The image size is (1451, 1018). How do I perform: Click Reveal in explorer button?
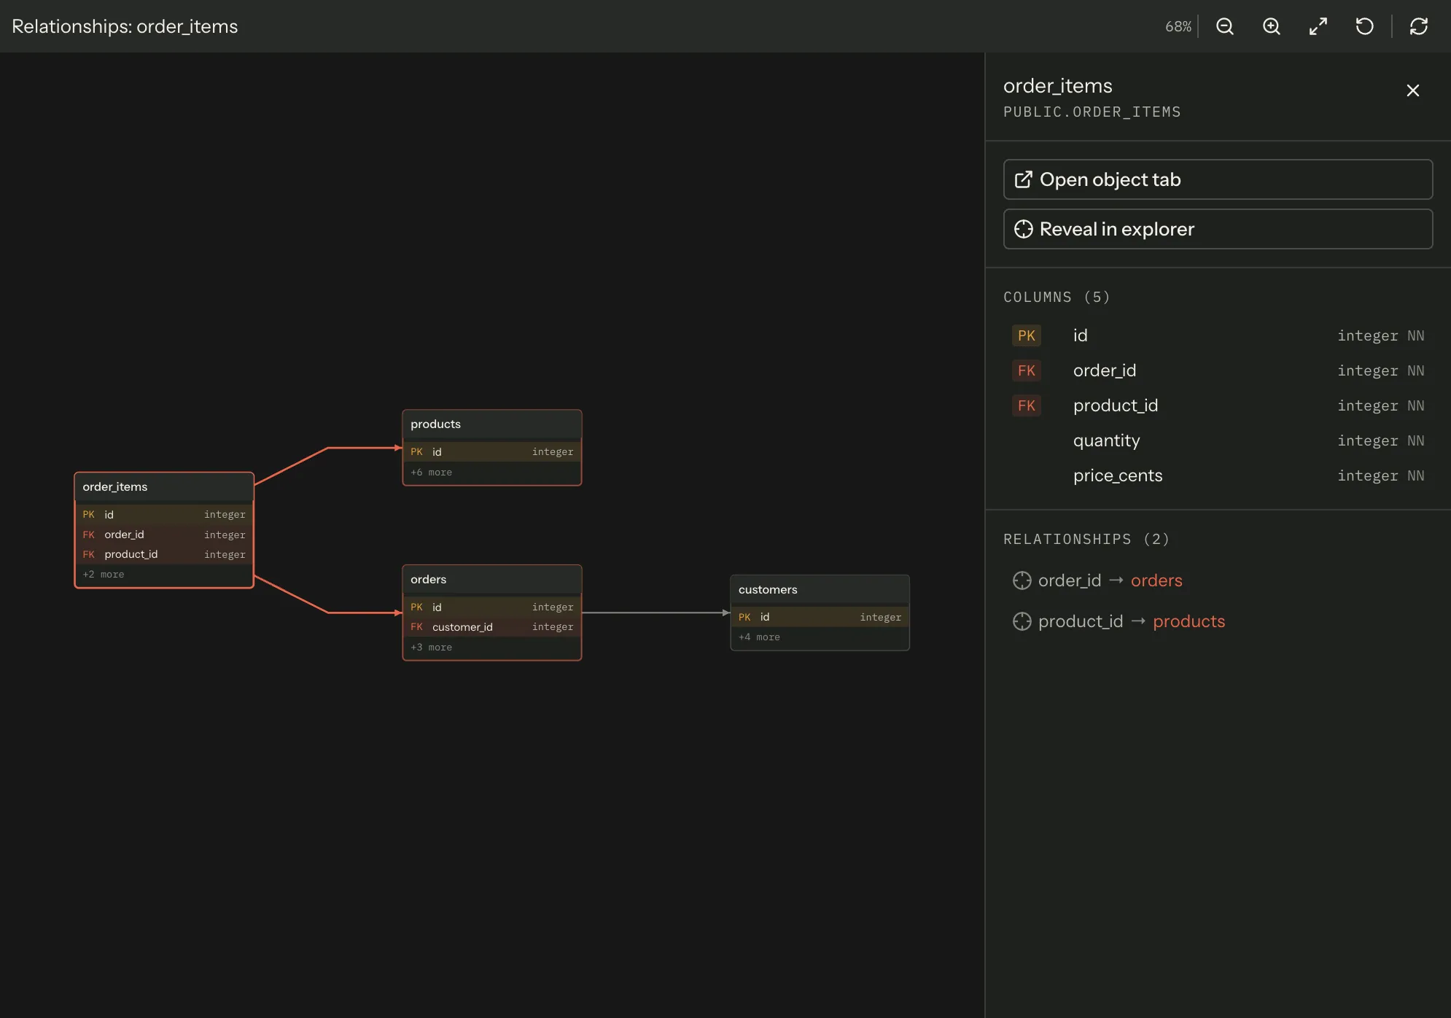pyautogui.click(x=1218, y=229)
